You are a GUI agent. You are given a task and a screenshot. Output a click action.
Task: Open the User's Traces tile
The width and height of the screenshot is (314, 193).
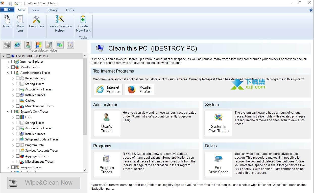(x=107, y=123)
